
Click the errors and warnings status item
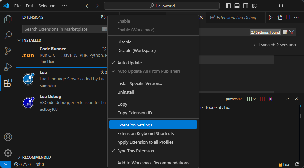point(22,165)
